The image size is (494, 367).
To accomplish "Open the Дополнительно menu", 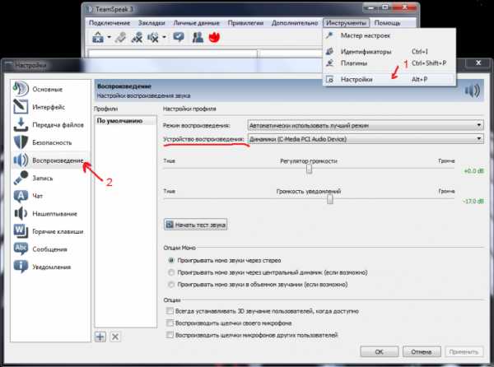I will pyautogui.click(x=295, y=23).
